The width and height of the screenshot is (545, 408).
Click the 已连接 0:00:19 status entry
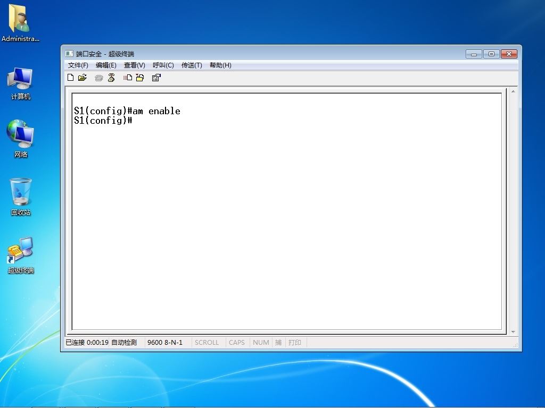87,343
